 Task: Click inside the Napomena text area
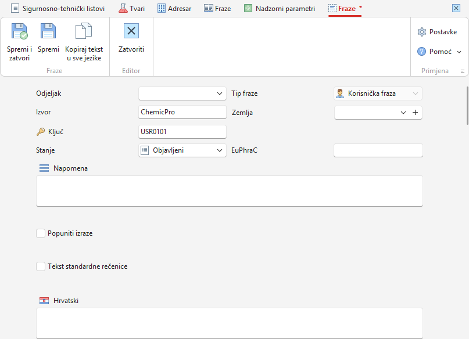click(x=230, y=191)
